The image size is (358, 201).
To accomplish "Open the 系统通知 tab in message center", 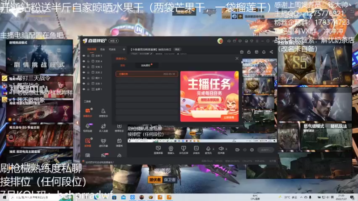I will (x=146, y=65).
